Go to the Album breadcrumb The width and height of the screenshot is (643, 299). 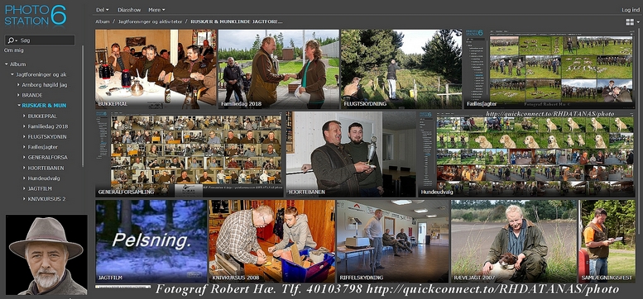(103, 21)
